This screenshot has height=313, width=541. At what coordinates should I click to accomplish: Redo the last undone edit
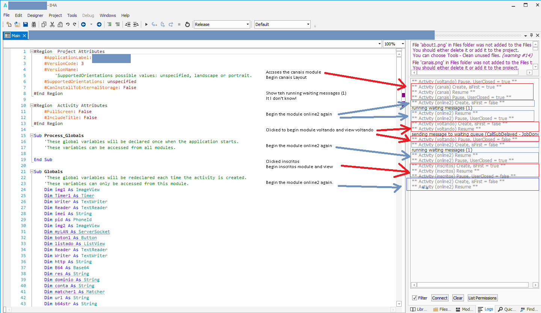(74, 24)
